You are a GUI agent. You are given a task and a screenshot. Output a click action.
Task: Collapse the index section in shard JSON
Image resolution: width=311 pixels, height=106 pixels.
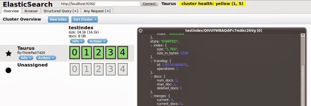tap(151, 46)
